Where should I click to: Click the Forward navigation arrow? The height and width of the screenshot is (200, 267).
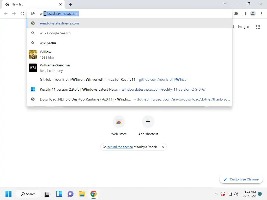pyautogui.click(x=14, y=14)
